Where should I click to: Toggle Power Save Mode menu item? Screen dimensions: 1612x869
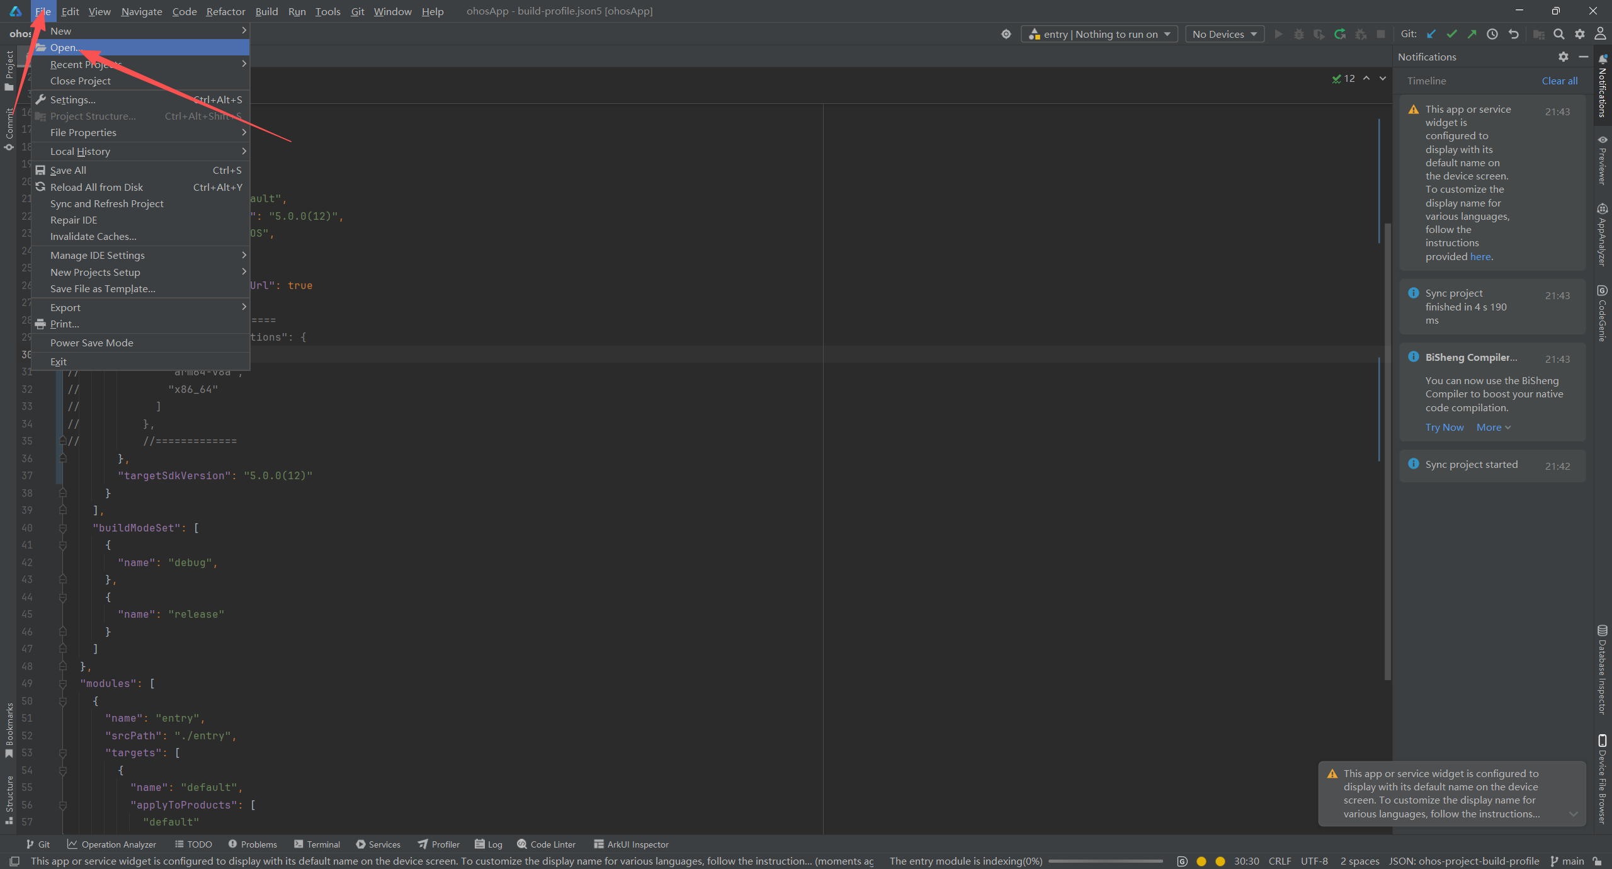coord(92,343)
